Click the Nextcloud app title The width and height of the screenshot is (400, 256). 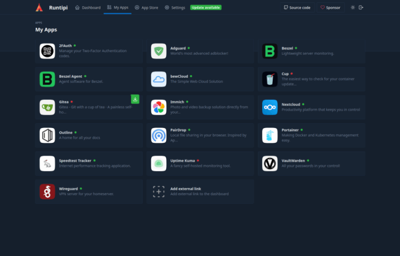[x=291, y=104]
